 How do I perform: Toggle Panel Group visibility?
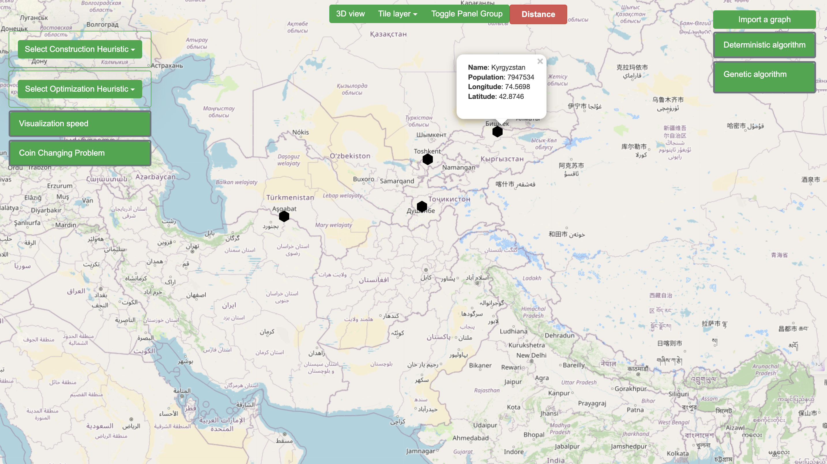(x=467, y=14)
